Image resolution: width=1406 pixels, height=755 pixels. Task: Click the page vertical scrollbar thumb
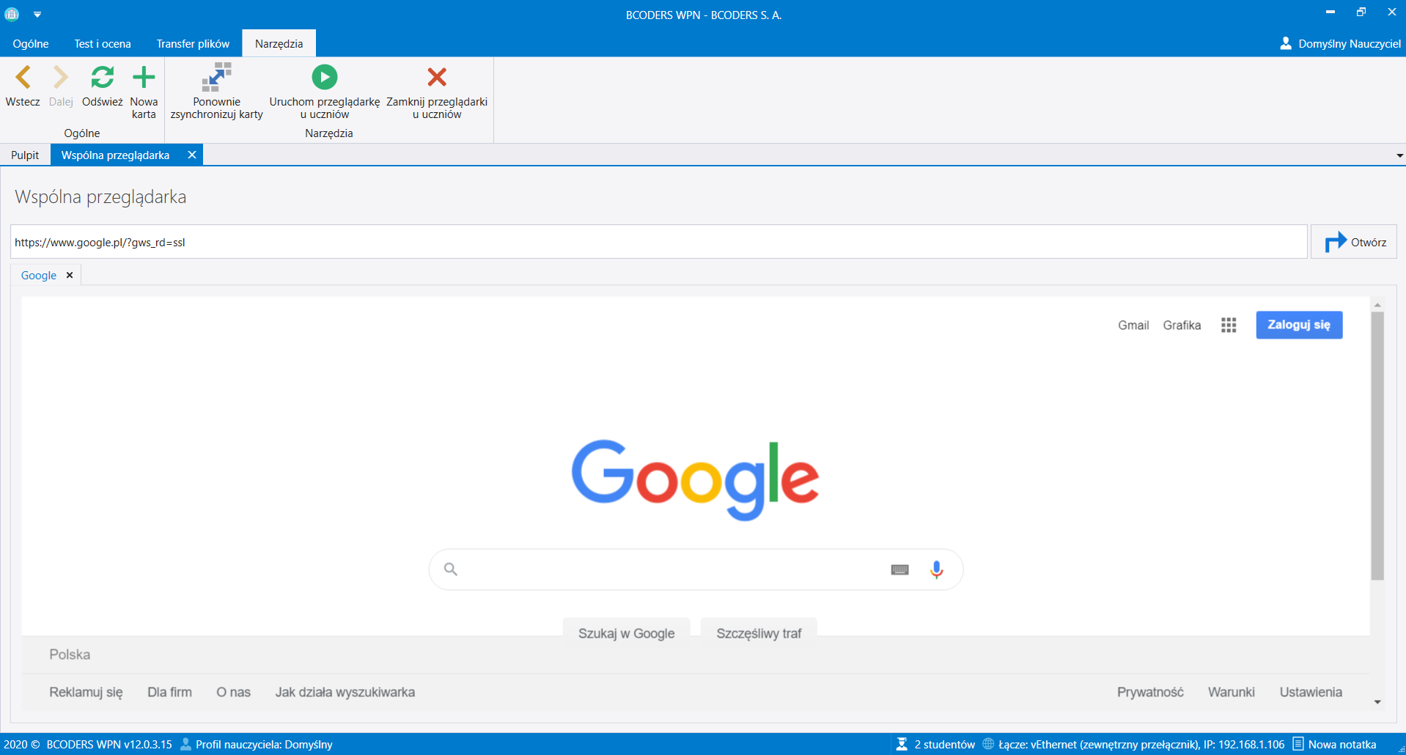pyautogui.click(x=1377, y=446)
